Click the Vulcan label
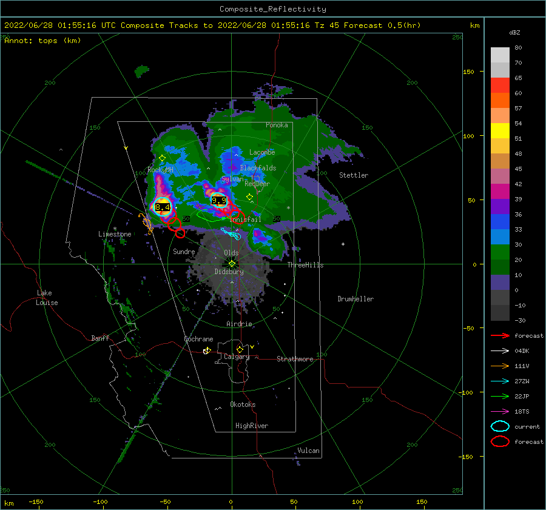The height and width of the screenshot is (510, 546). 309,451
